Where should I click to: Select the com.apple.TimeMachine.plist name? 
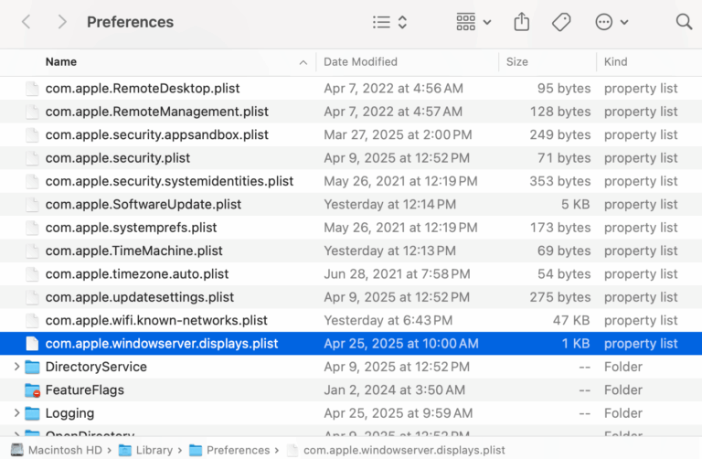point(133,251)
